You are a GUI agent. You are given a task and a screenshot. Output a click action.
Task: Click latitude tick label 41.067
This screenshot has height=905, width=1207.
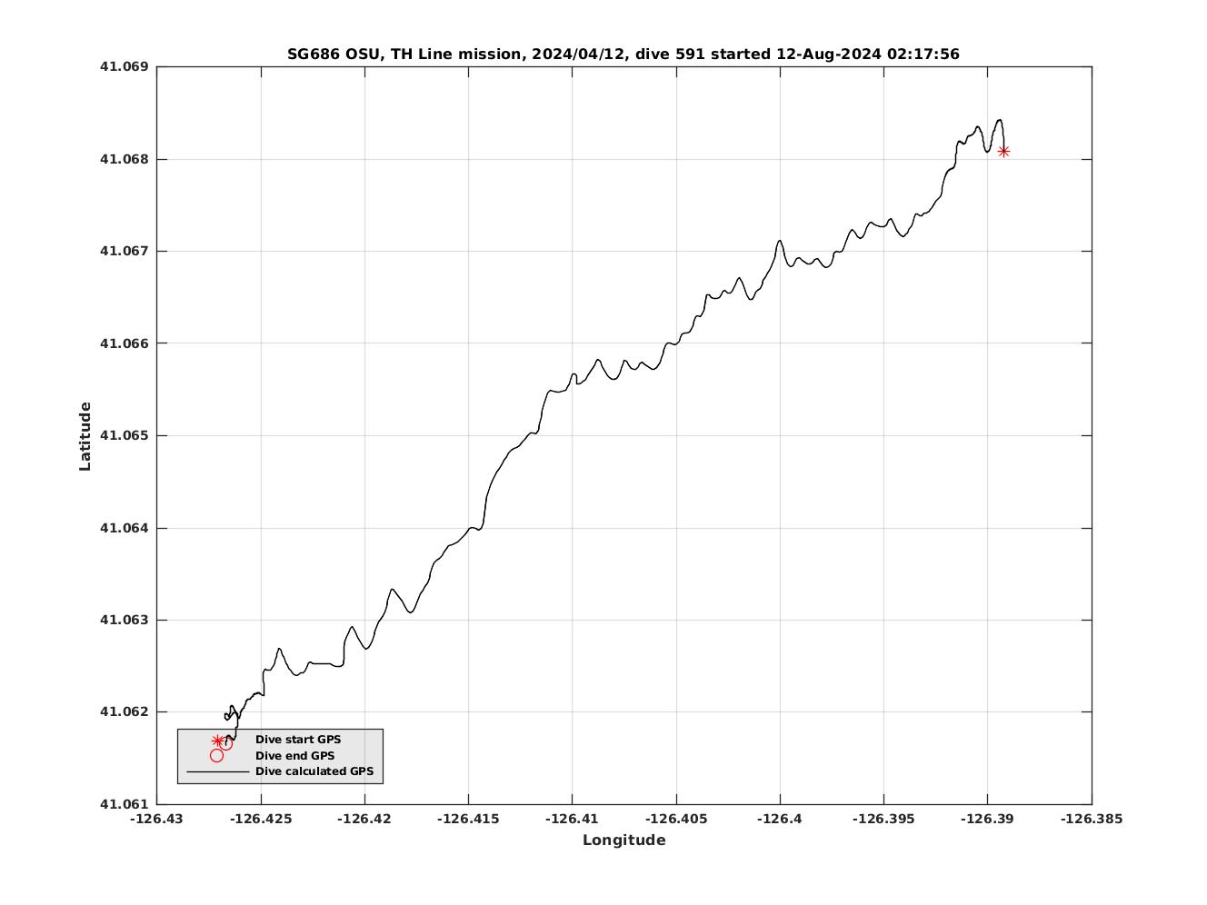[x=124, y=251]
